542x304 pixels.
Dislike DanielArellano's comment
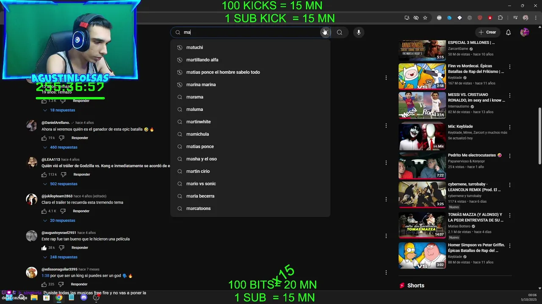[x=61, y=138]
